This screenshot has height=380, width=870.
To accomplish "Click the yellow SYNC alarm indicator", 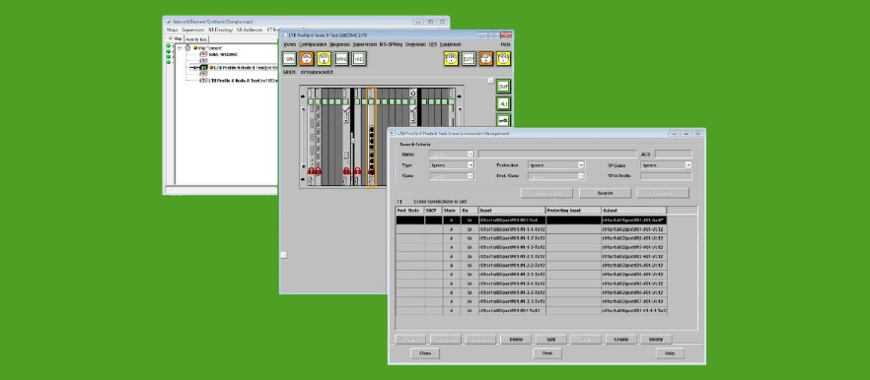I will click(451, 58).
